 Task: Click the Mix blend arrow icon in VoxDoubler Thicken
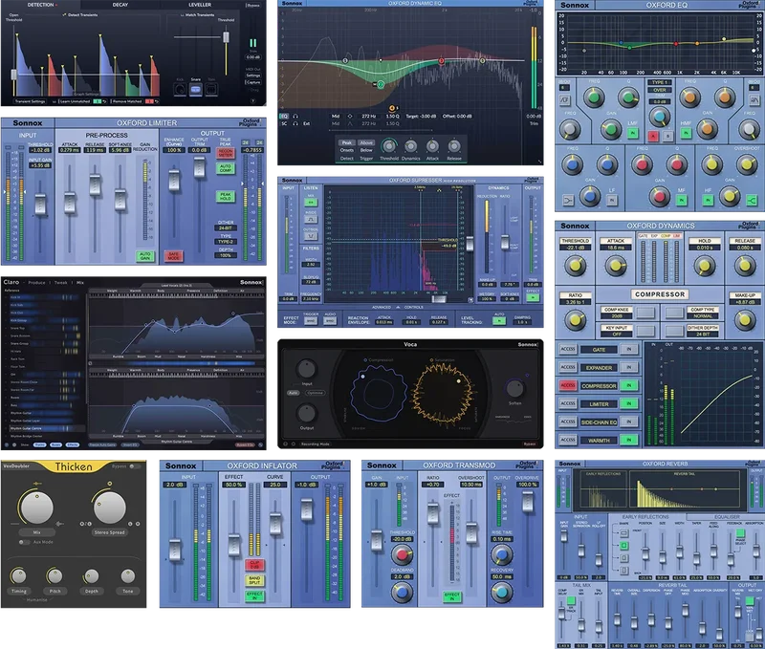pos(59,524)
